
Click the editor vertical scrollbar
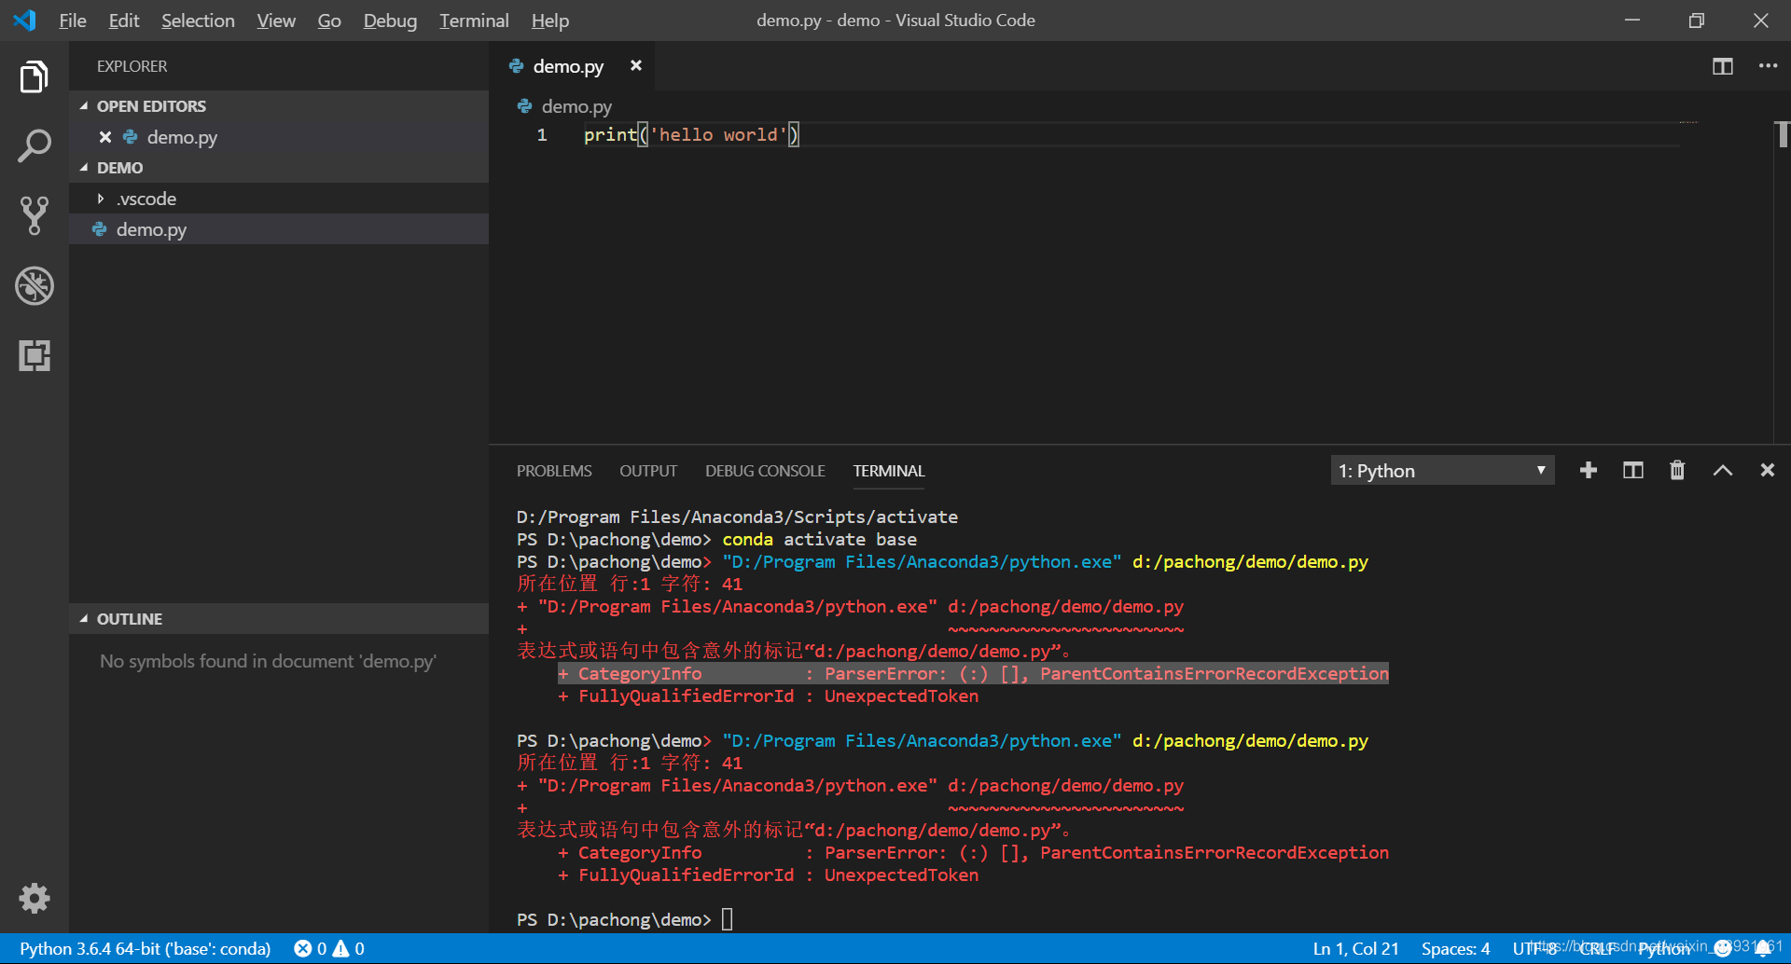[1783, 134]
